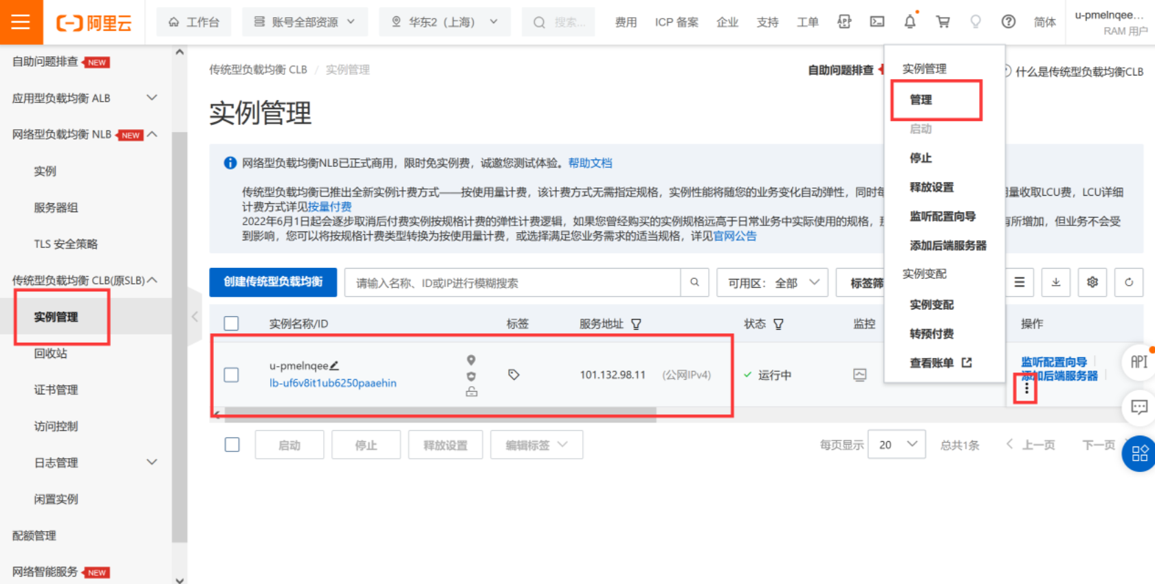Open the shopping cart
Screen dimensions: 1155x584
pyautogui.click(x=943, y=22)
